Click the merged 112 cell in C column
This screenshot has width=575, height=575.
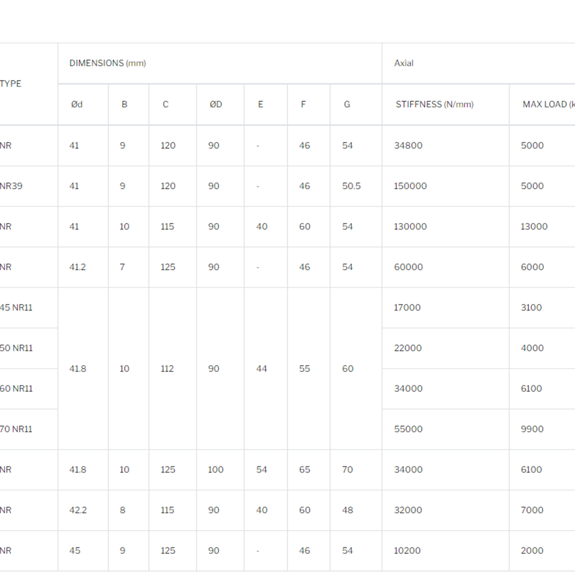tap(167, 369)
